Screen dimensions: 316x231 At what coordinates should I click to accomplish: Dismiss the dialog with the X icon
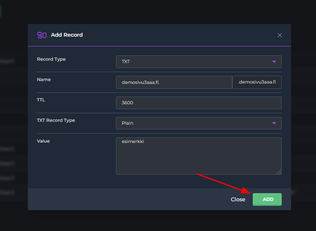tap(280, 35)
